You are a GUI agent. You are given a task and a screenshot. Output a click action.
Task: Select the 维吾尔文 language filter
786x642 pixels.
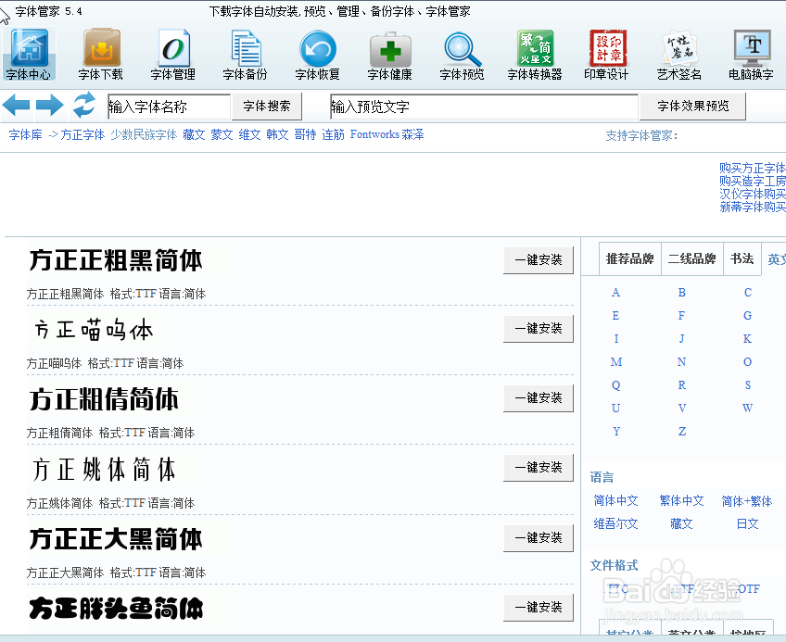pyautogui.click(x=616, y=524)
